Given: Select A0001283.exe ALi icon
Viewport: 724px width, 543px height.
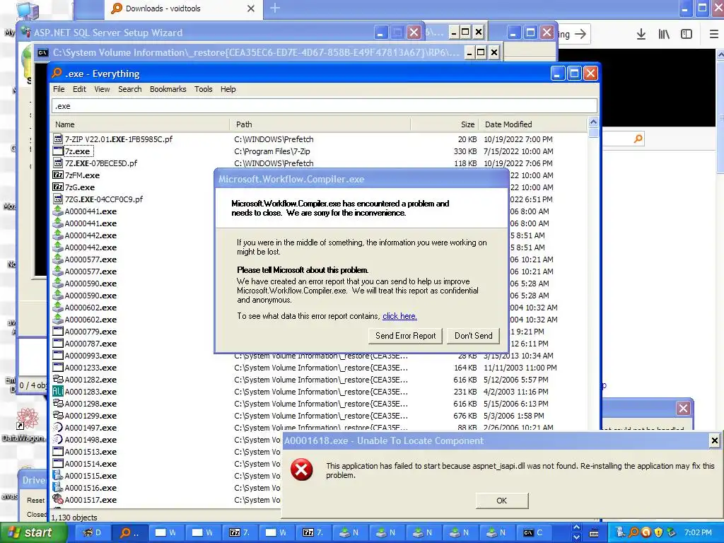Looking at the screenshot, I should (58, 391).
